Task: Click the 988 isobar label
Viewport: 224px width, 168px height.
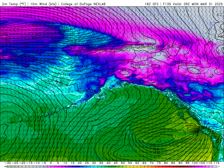Action: pyautogui.click(x=62, y=31)
